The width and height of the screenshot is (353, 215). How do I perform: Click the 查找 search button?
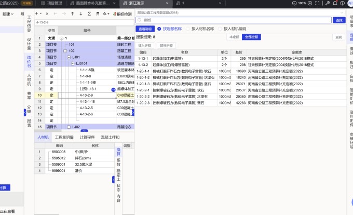pyautogui.click(x=340, y=20)
